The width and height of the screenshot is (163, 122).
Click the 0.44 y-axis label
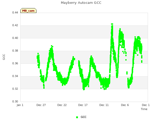[x=15, y=12]
